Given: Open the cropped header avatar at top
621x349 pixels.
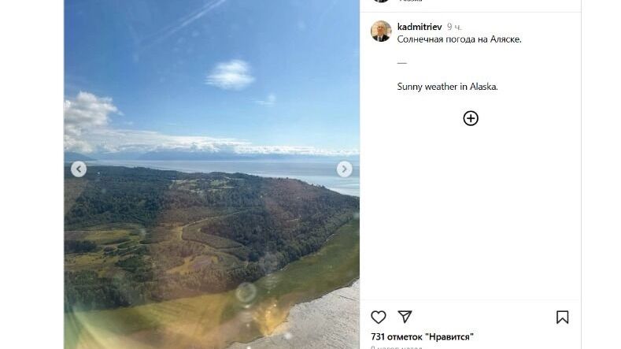Looking at the screenshot, I should pyautogui.click(x=381, y=1).
